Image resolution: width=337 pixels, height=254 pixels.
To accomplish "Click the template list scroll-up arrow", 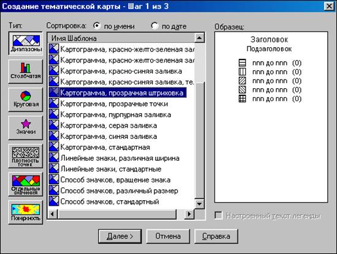I will click(199, 38).
